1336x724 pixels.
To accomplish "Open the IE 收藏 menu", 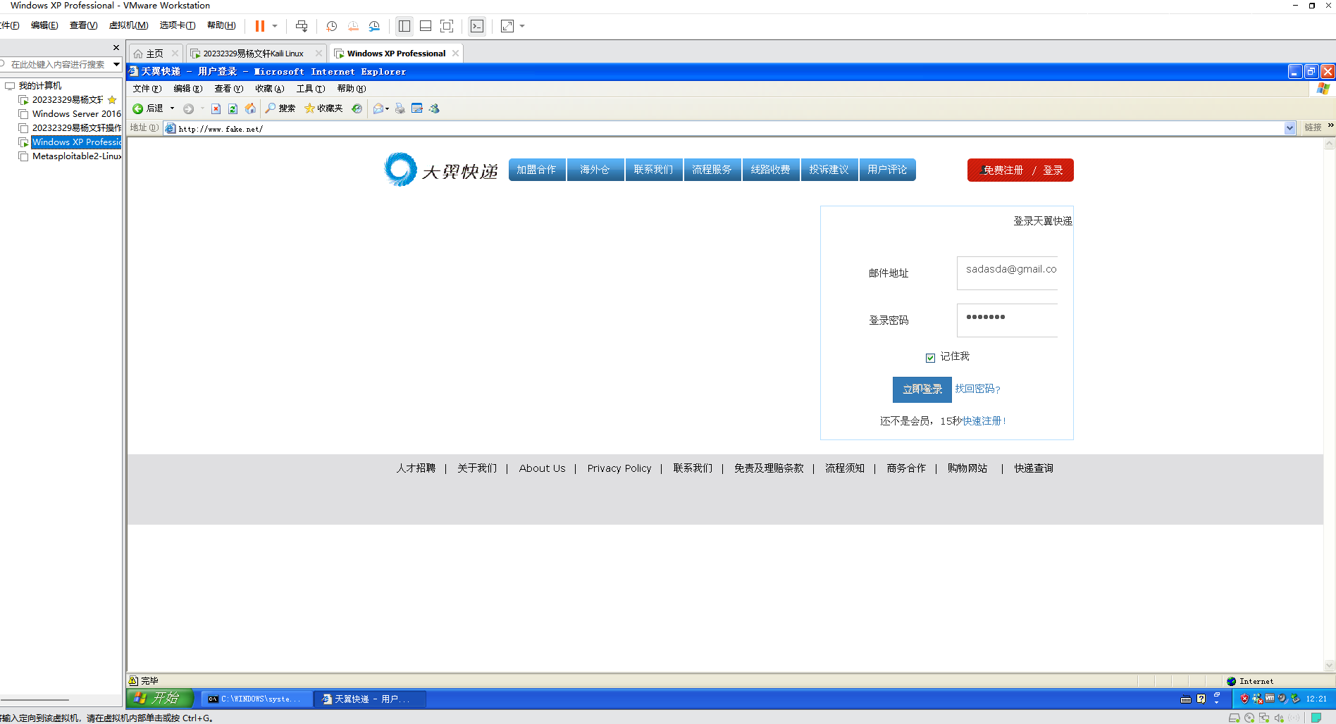I will pyautogui.click(x=270, y=89).
